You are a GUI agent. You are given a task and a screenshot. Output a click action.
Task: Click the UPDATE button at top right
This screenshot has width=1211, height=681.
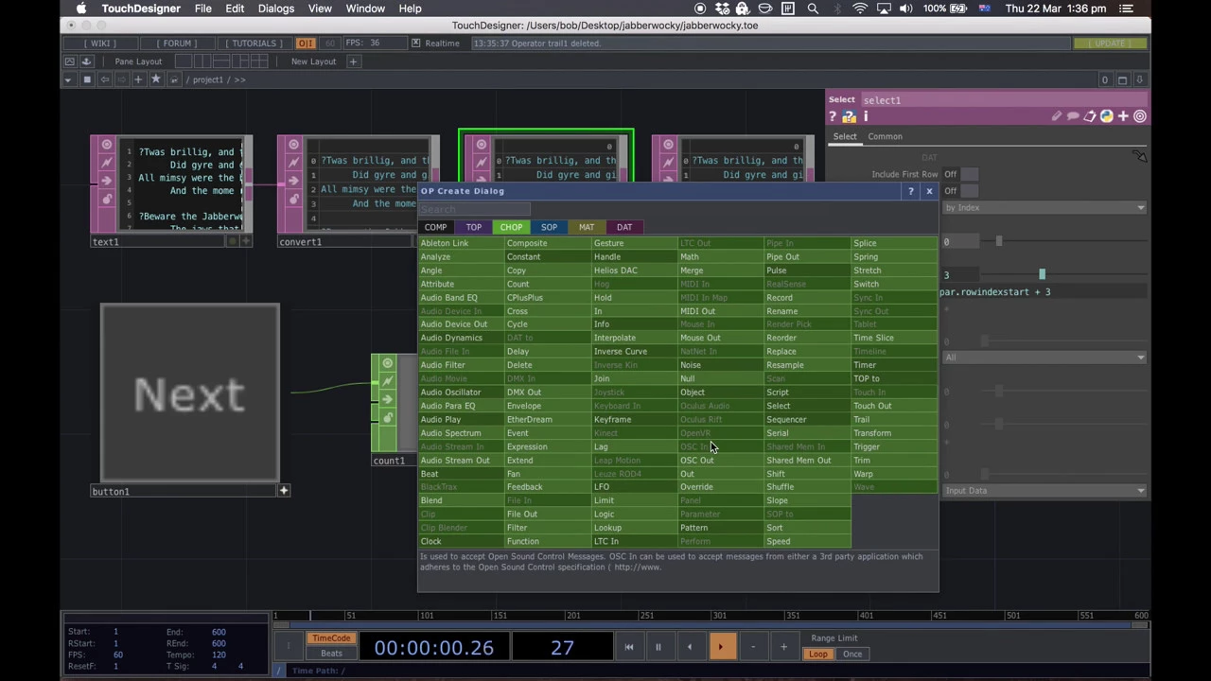(1110, 44)
